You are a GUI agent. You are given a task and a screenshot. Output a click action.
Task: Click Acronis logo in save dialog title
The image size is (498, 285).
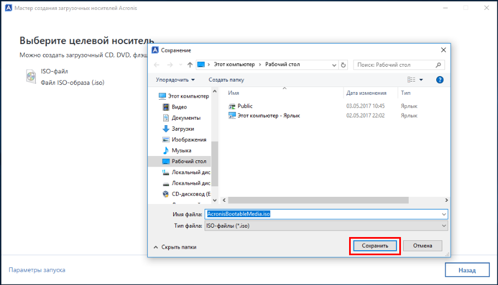[155, 50]
